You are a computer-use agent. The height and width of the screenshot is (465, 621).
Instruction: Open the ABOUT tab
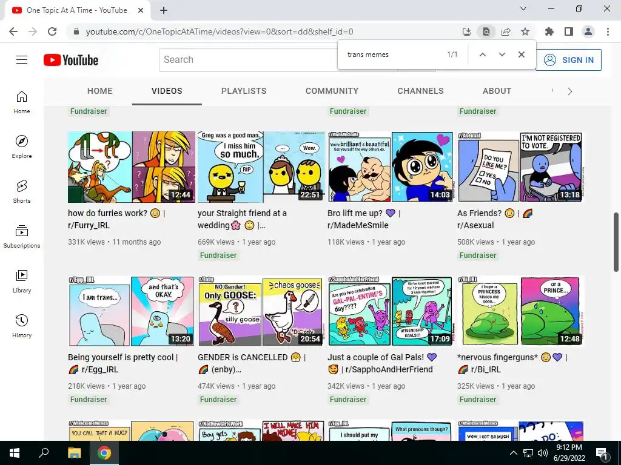[497, 91]
